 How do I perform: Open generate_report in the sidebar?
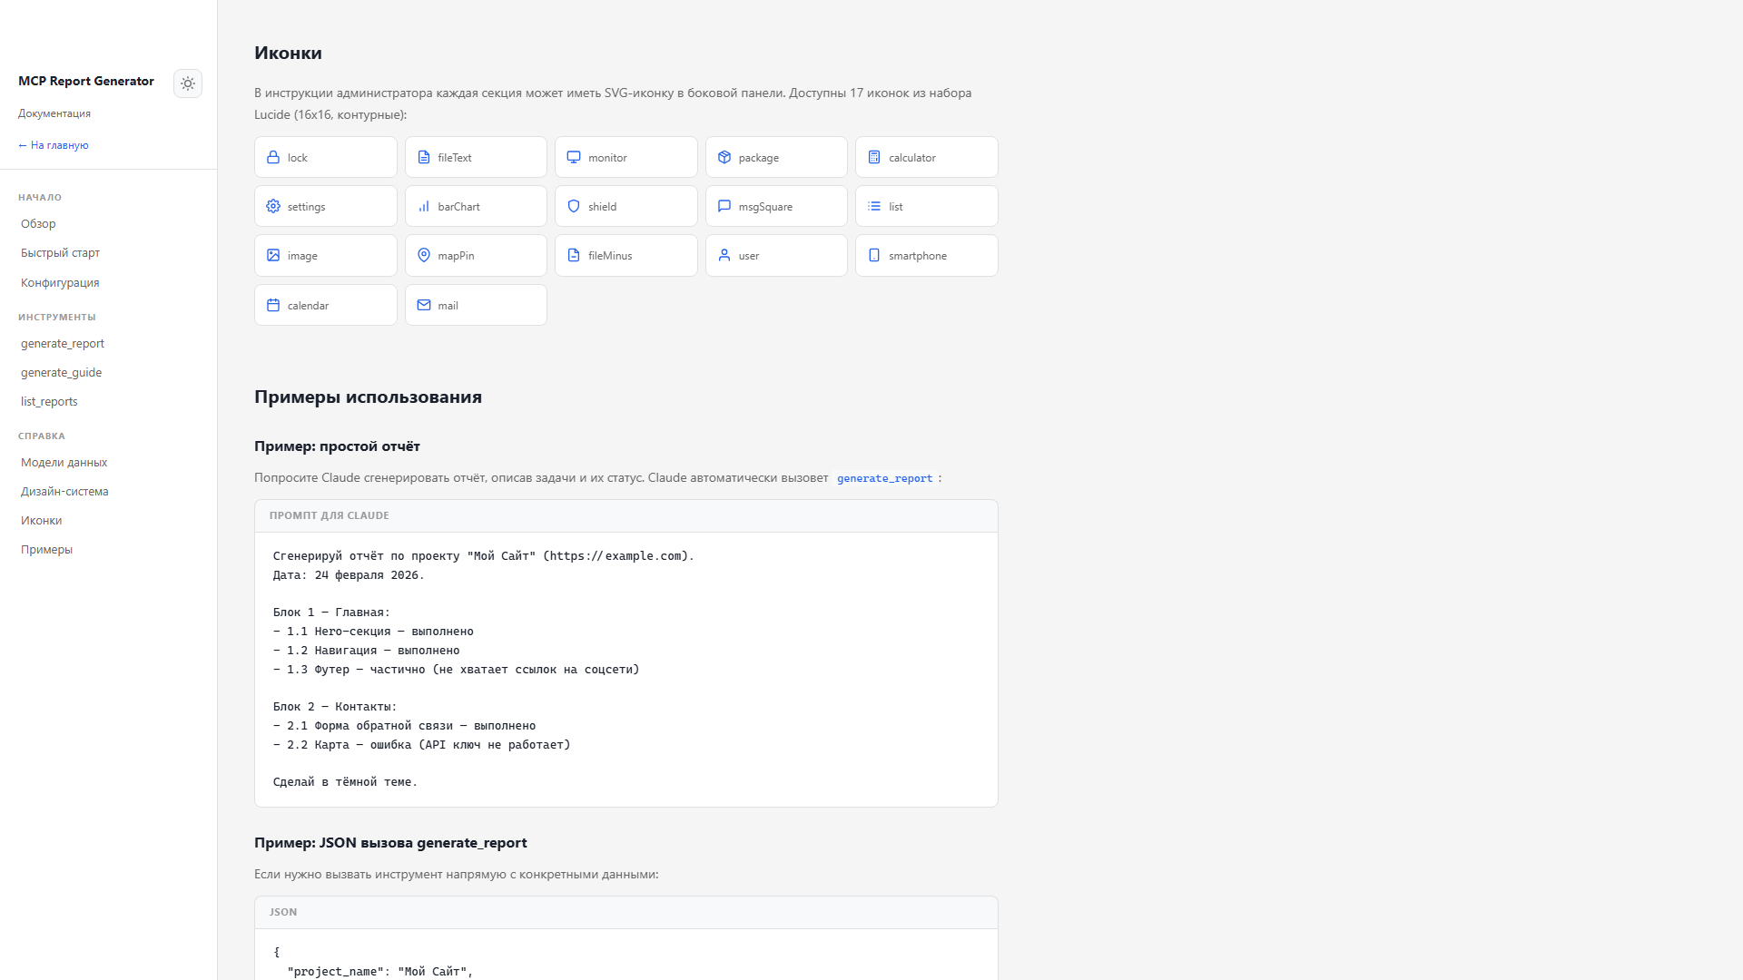[63, 344]
